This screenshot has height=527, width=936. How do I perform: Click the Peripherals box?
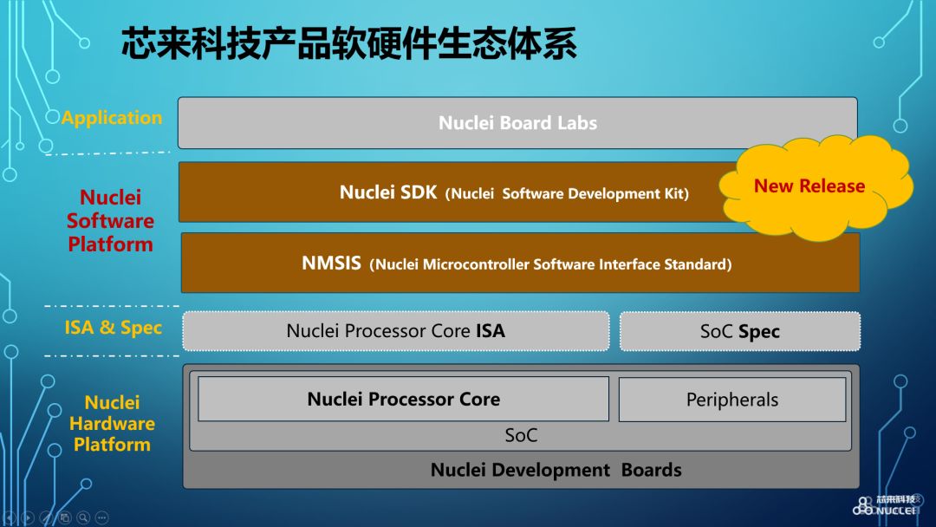point(732,399)
